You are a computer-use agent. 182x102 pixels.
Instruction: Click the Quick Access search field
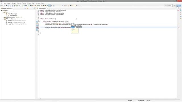point(167,6)
